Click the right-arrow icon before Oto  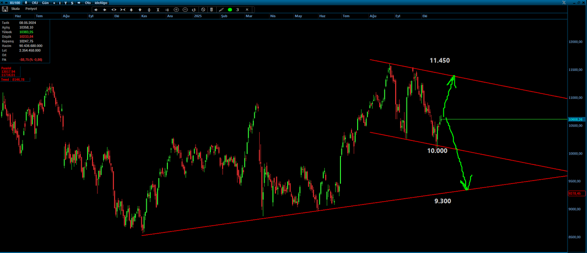click(79, 2)
